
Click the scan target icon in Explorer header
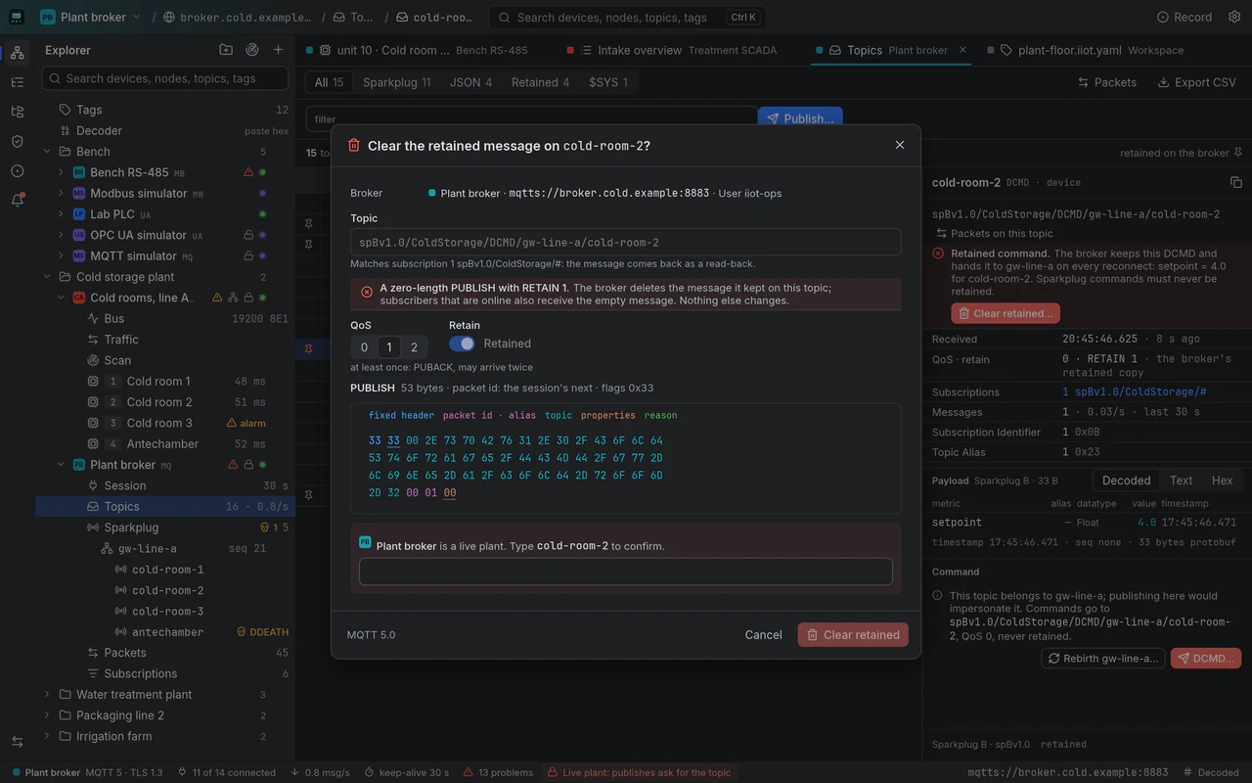coord(252,50)
